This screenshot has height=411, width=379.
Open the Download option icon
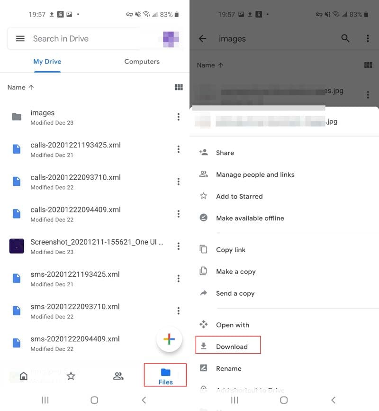coord(205,346)
